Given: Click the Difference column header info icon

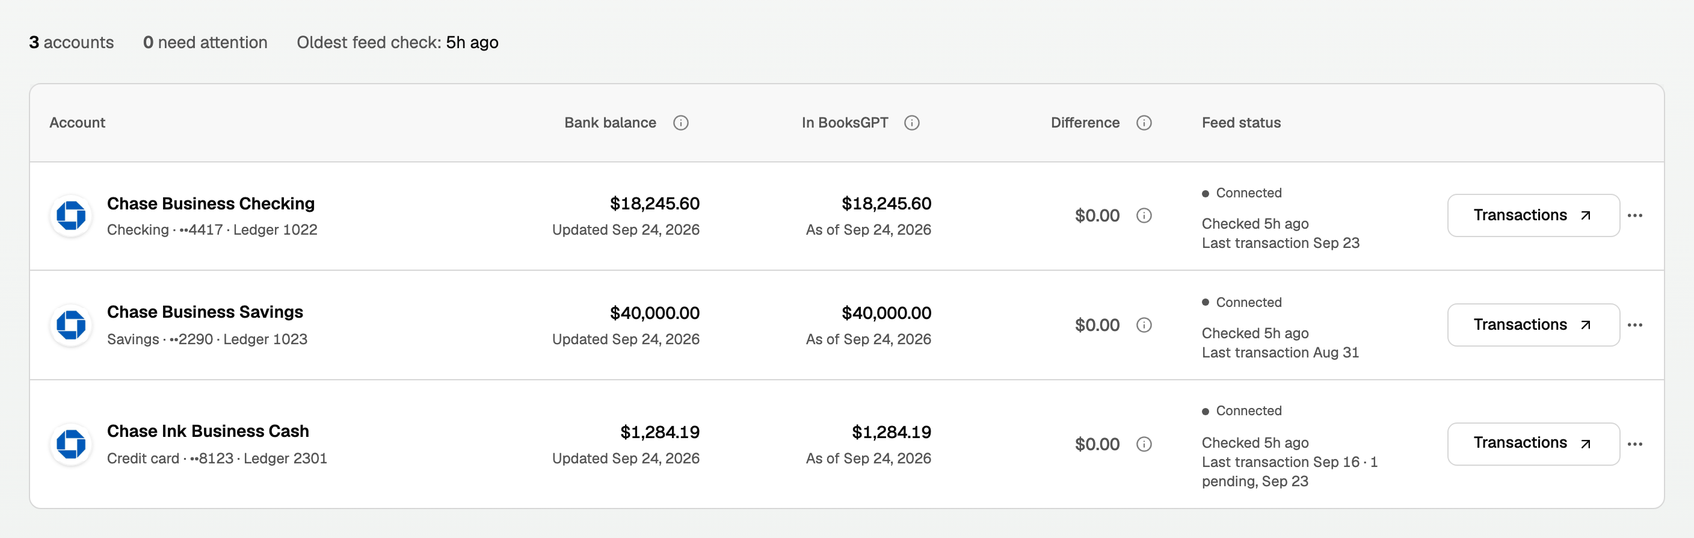Looking at the screenshot, I should pos(1144,123).
